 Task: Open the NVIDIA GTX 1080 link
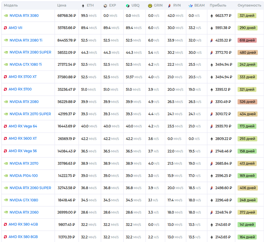[24, 200]
